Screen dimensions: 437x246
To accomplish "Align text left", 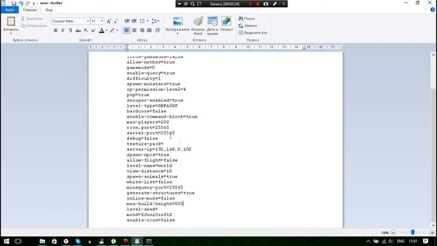I will 127,30.
